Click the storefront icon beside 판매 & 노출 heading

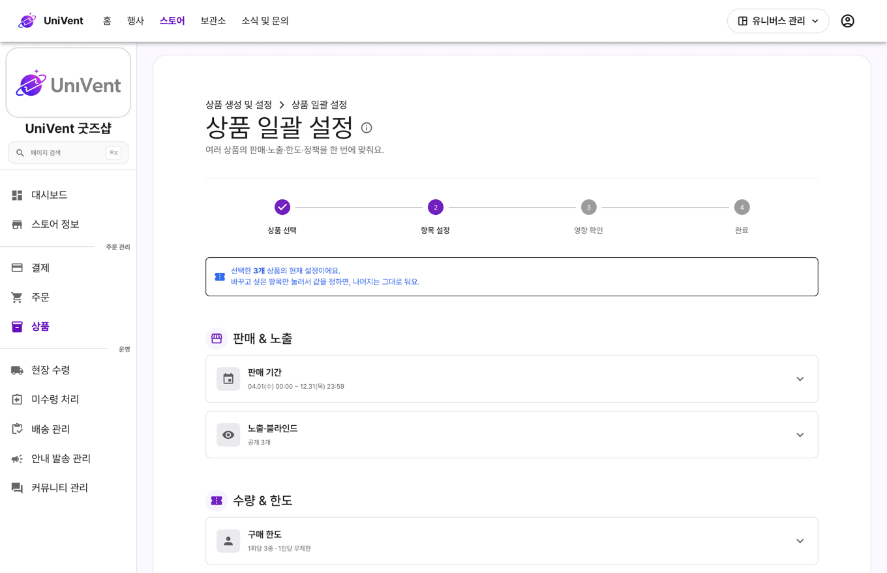pyautogui.click(x=217, y=339)
